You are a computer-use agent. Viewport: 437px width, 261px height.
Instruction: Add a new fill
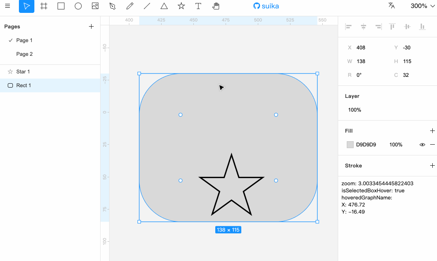[432, 130]
